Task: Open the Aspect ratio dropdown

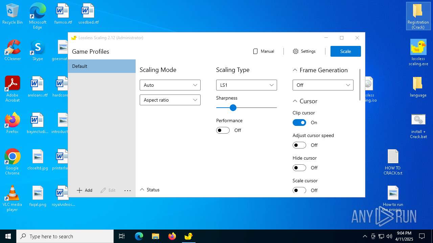Action: [x=170, y=100]
